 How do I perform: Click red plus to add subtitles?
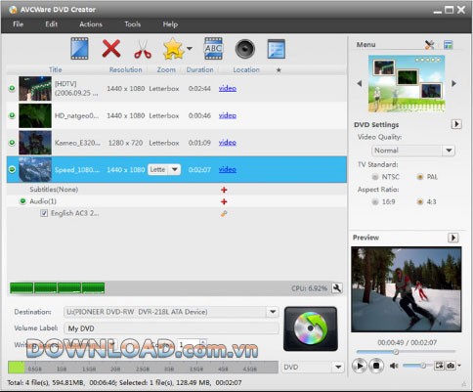pyautogui.click(x=224, y=190)
